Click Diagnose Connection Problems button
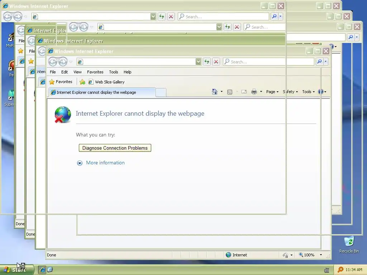Screen dimensions: 367x275 115,148
